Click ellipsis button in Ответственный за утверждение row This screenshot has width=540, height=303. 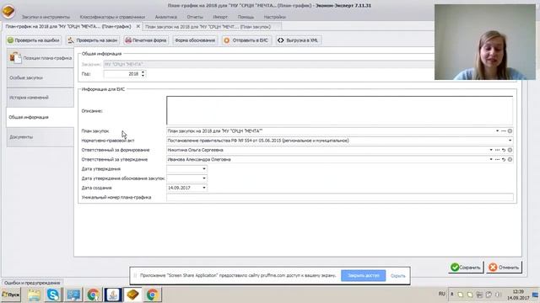497,159
